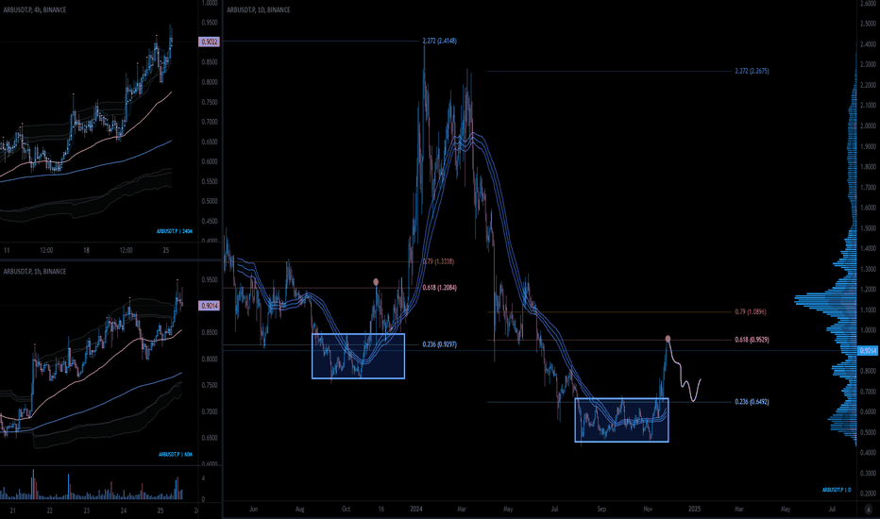Click the 0.7500 label on 4h price axis

210,102
